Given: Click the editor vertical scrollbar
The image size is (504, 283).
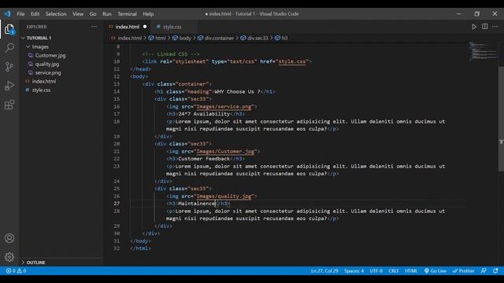Looking at the screenshot, I should 501,119.
